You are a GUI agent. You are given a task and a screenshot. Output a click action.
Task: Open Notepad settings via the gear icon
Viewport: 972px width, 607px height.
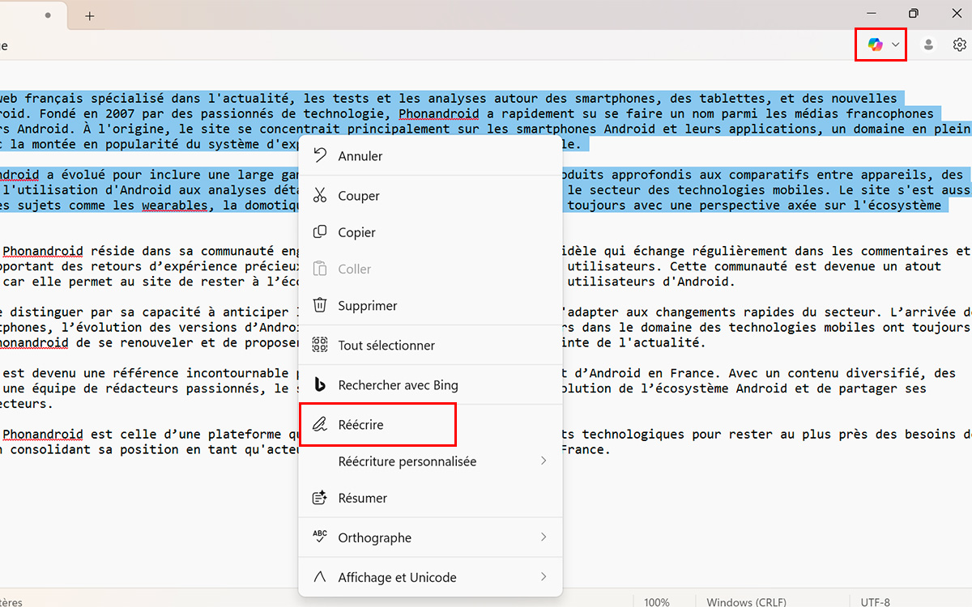tap(960, 45)
